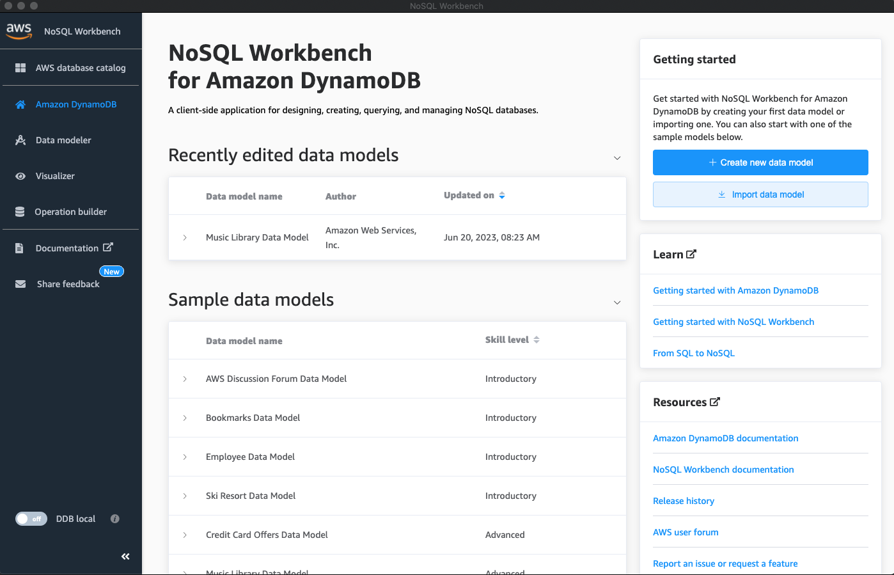The image size is (894, 575).
Task: Collapse Sample data models section
Action: (x=617, y=303)
